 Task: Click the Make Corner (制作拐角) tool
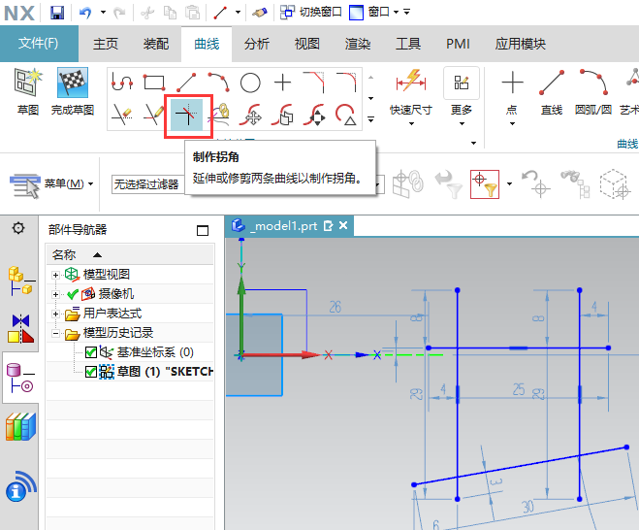pyautogui.click(x=186, y=116)
